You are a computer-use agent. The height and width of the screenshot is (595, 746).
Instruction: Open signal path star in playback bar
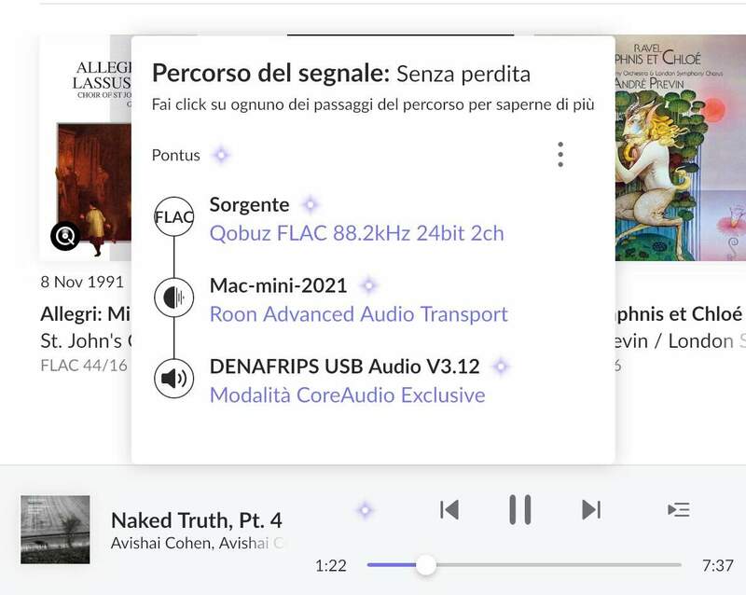[366, 510]
